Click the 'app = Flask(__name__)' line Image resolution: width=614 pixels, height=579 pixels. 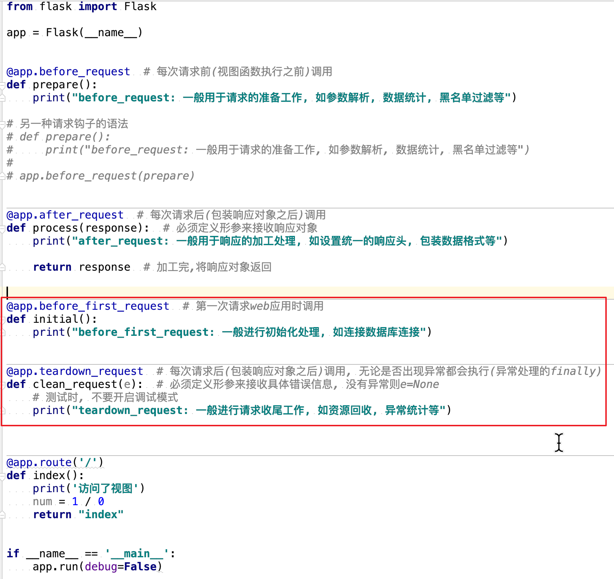(x=75, y=33)
